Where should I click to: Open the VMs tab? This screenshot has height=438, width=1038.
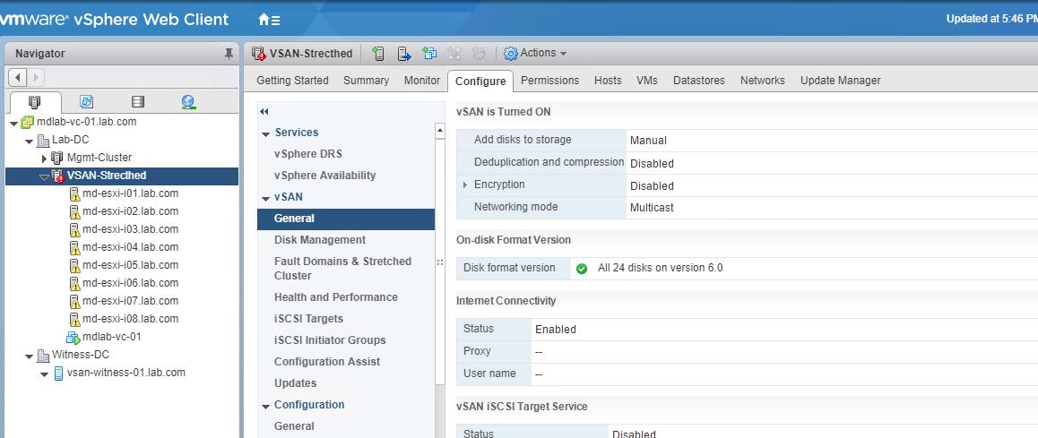pyautogui.click(x=647, y=80)
